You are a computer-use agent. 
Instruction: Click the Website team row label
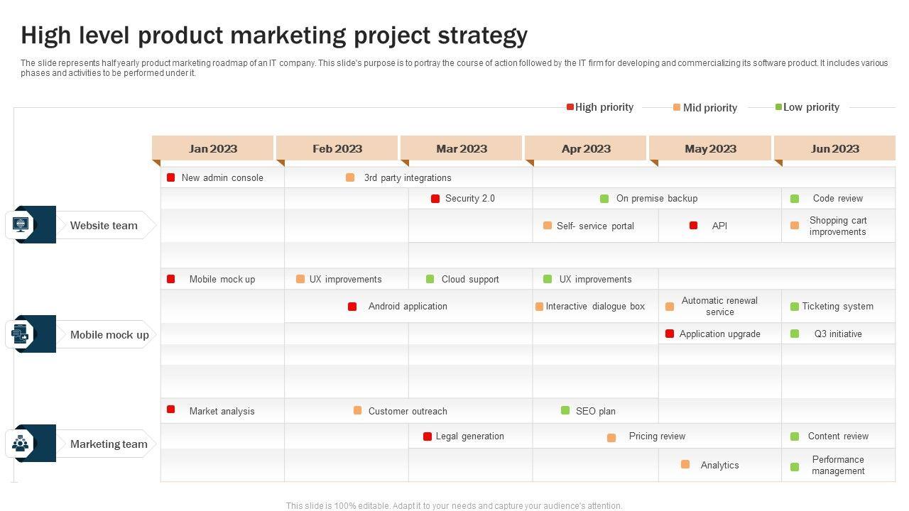pos(104,226)
